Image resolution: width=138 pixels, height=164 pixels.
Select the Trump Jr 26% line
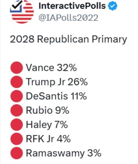[x=57, y=82]
